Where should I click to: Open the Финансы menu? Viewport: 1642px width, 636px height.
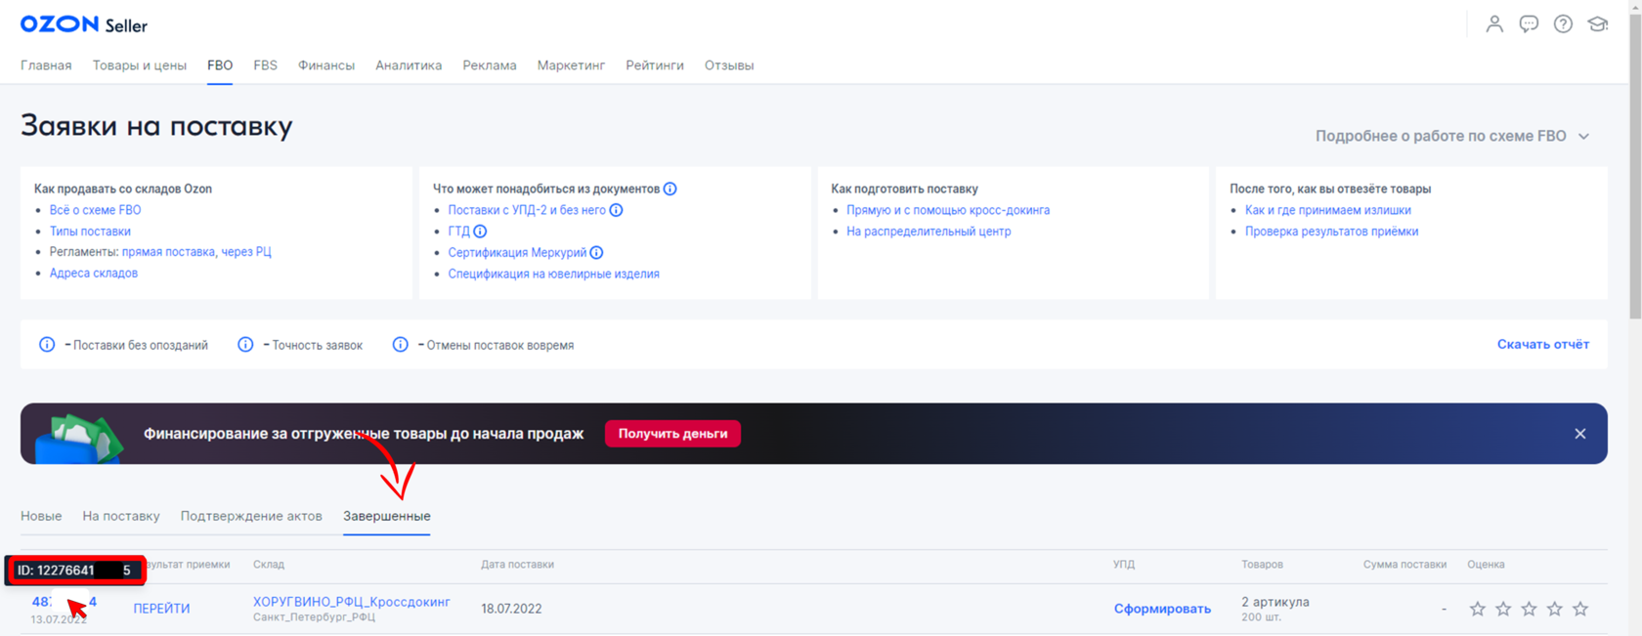(x=326, y=65)
